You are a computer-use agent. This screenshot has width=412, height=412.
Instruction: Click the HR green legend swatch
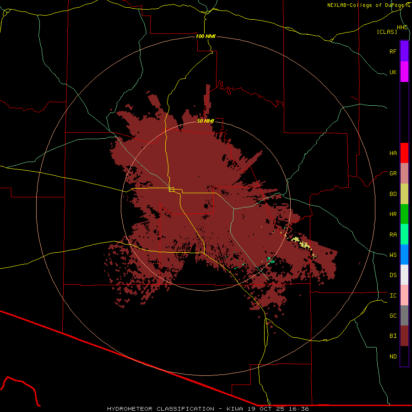click(404, 214)
